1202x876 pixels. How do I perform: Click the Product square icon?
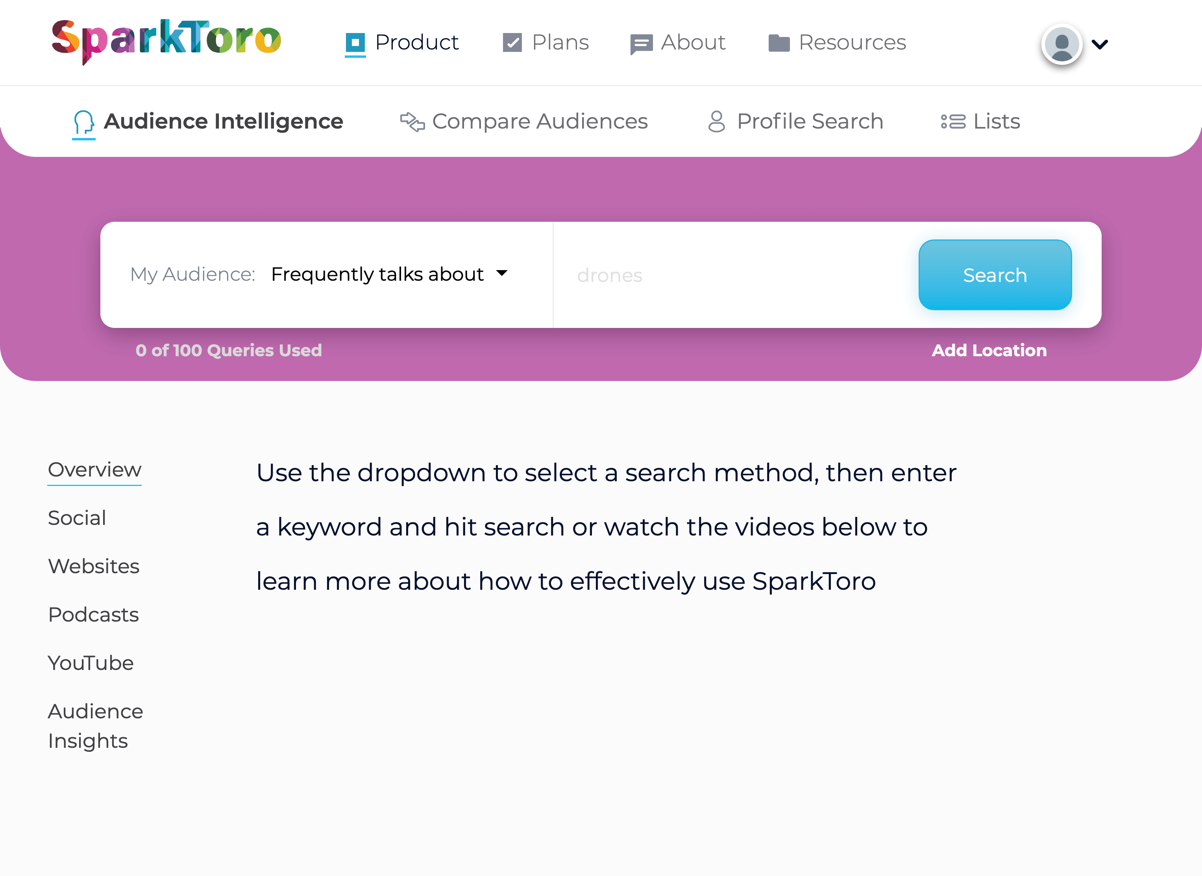click(x=355, y=42)
